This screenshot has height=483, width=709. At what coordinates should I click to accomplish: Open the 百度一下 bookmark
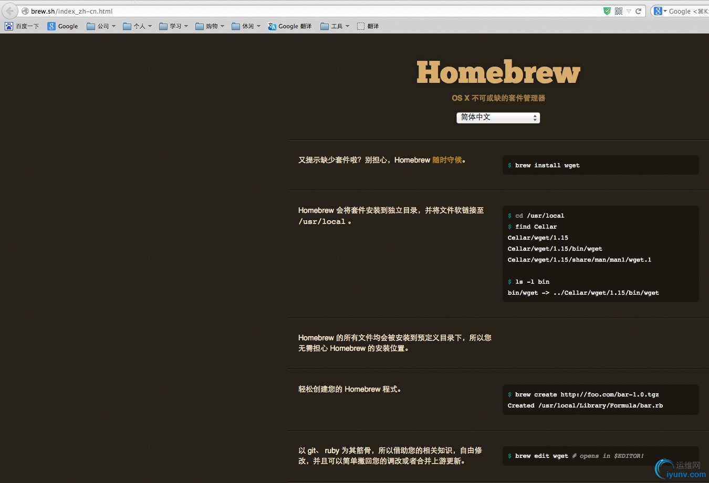(22, 26)
